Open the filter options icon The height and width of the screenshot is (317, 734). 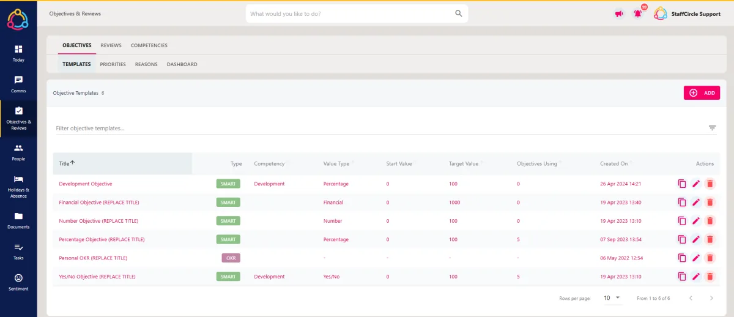(713, 128)
